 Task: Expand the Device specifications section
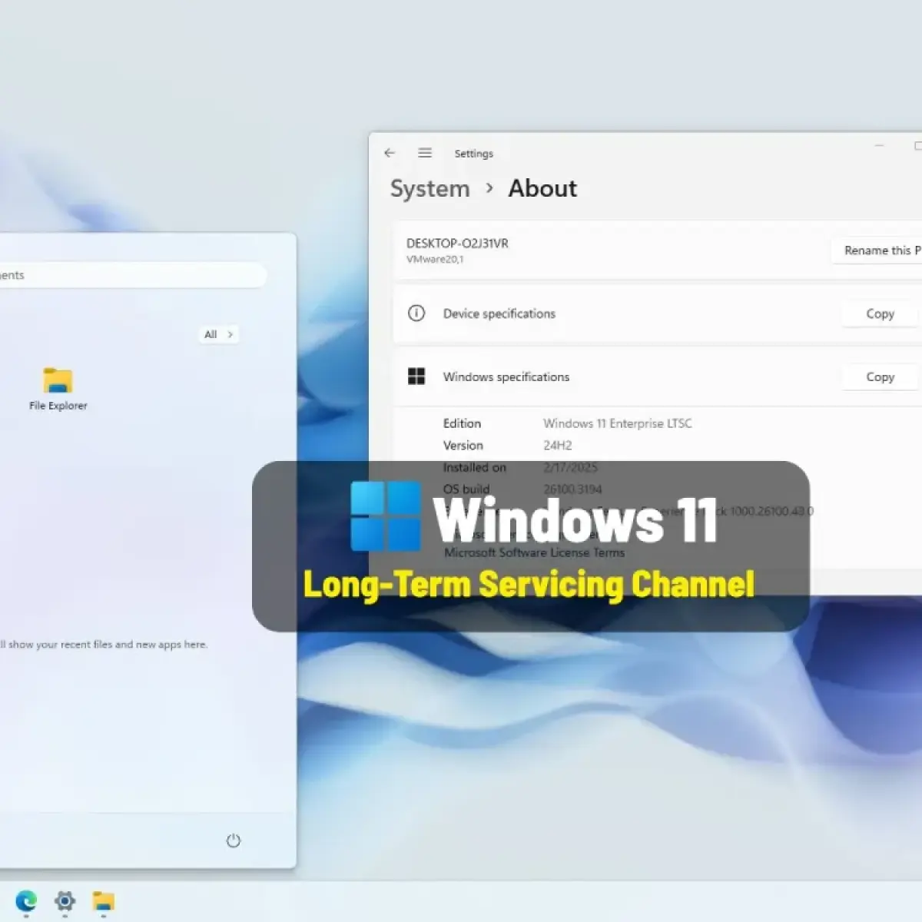[x=658, y=313]
